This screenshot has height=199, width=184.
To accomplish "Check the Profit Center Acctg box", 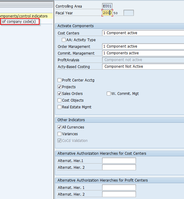I will point(59,80).
